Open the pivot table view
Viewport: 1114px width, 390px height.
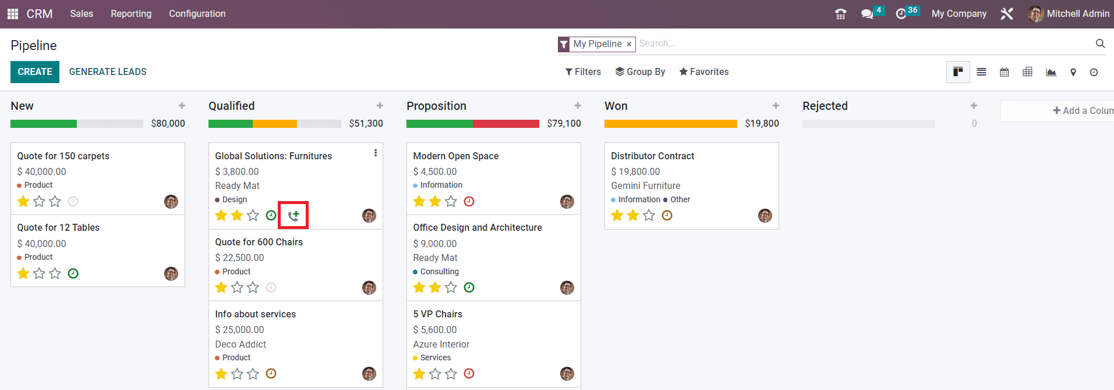click(x=1028, y=72)
